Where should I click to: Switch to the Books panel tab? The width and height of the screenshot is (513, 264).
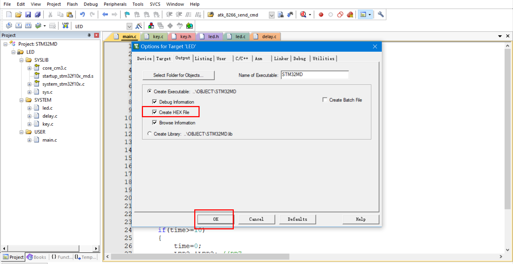coord(37,257)
